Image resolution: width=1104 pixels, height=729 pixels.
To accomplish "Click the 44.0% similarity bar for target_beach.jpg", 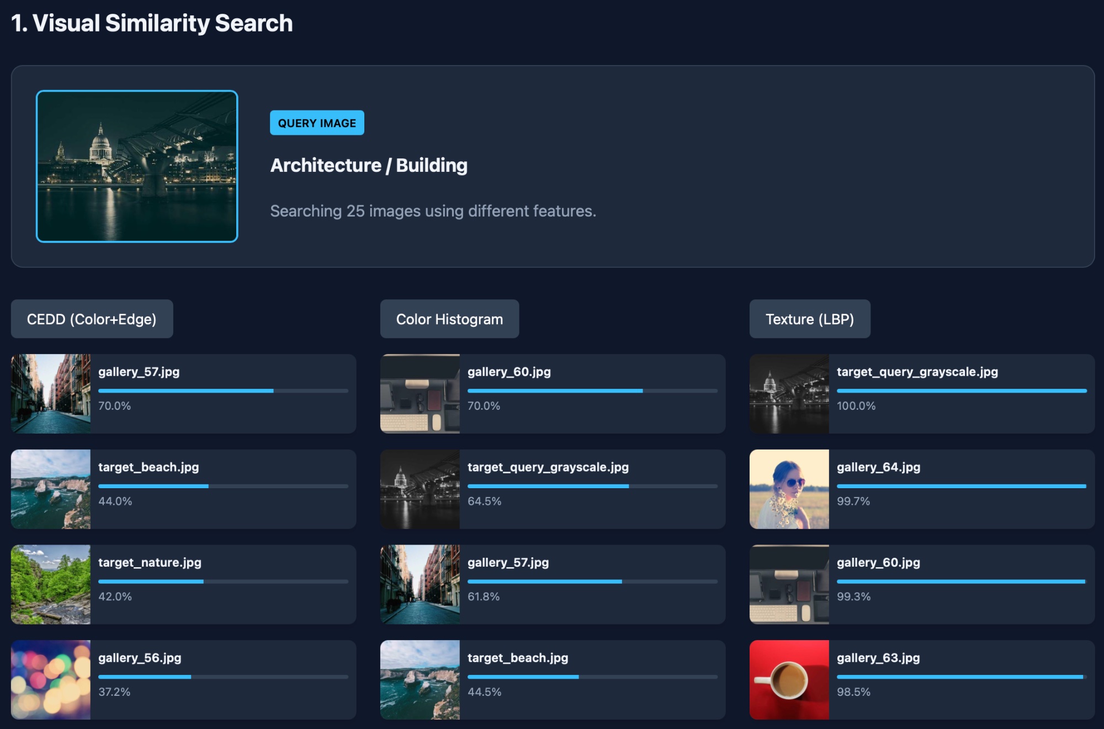I will click(223, 487).
